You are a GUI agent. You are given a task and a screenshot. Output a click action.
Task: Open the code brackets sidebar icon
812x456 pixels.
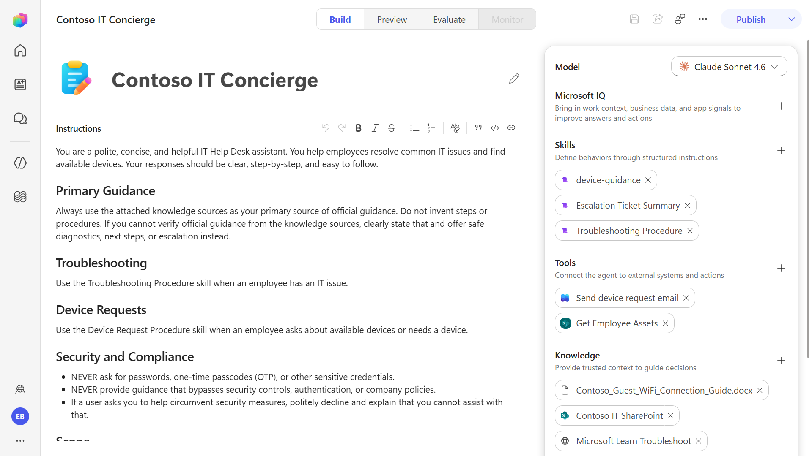click(20, 163)
